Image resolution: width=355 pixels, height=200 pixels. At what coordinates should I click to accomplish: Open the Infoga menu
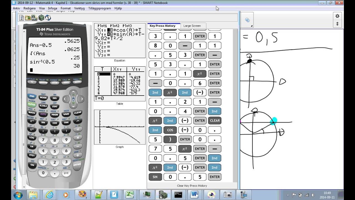pos(53,8)
